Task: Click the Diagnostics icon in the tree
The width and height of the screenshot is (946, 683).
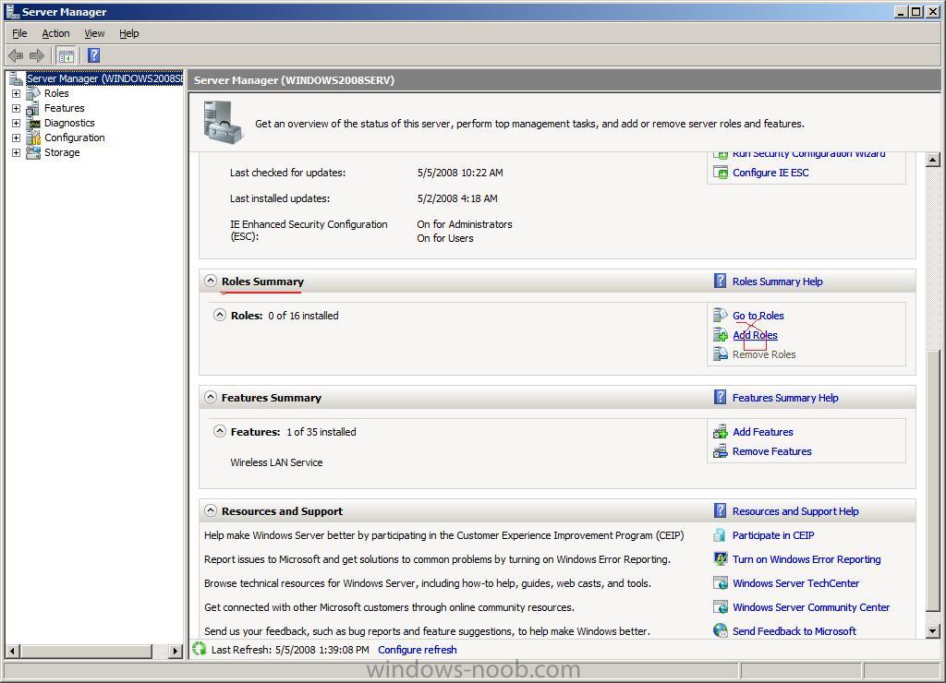Action: pyautogui.click(x=33, y=123)
